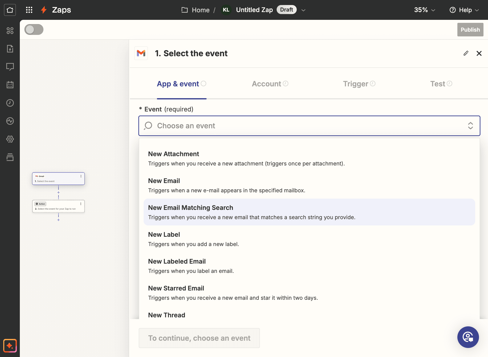
Task: Click the KL user avatar
Action: [x=226, y=10]
